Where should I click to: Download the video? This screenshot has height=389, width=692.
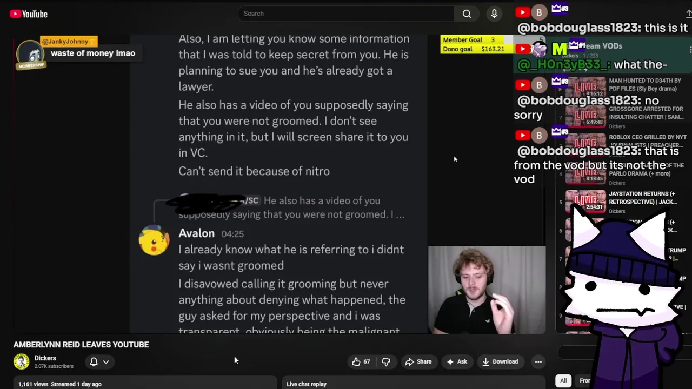[x=500, y=361]
